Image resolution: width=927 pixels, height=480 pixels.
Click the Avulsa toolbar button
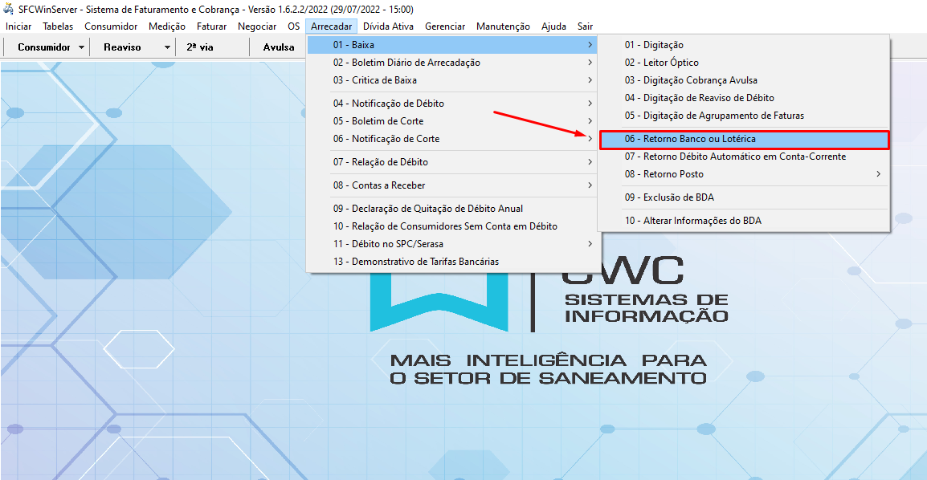pos(277,47)
